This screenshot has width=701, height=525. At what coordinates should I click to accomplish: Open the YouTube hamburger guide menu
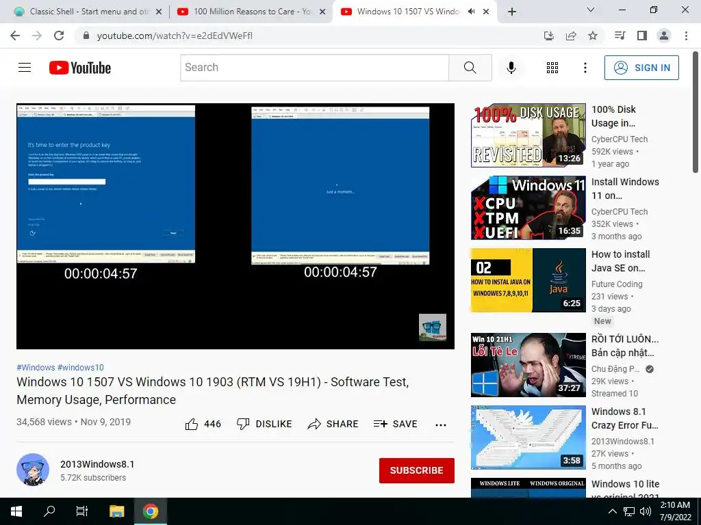point(25,68)
